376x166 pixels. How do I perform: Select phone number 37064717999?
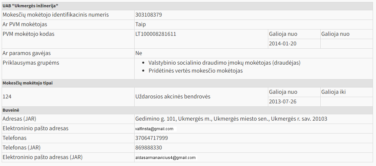152,138
